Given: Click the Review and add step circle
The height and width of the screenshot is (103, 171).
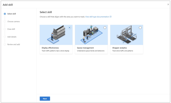Looking at the screenshot, I should click(5, 44).
